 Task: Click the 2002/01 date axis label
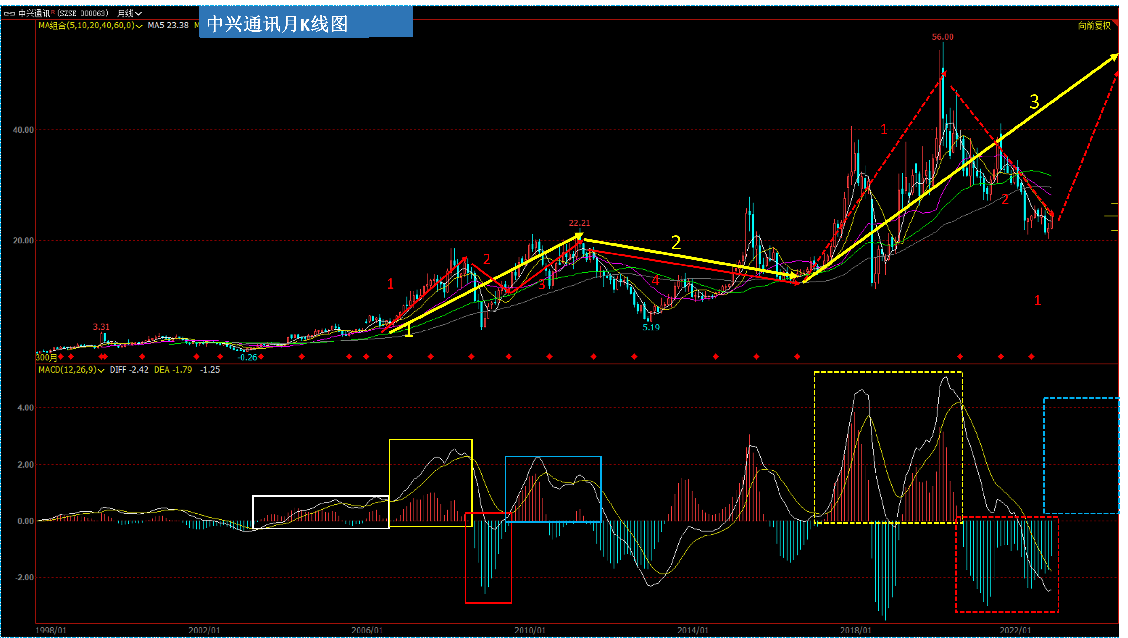coord(204,631)
